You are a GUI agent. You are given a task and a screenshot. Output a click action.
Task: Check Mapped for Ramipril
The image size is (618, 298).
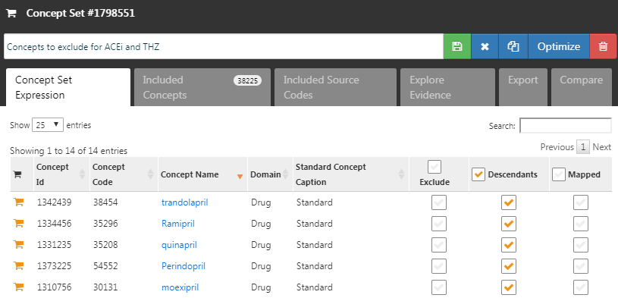pos(581,224)
